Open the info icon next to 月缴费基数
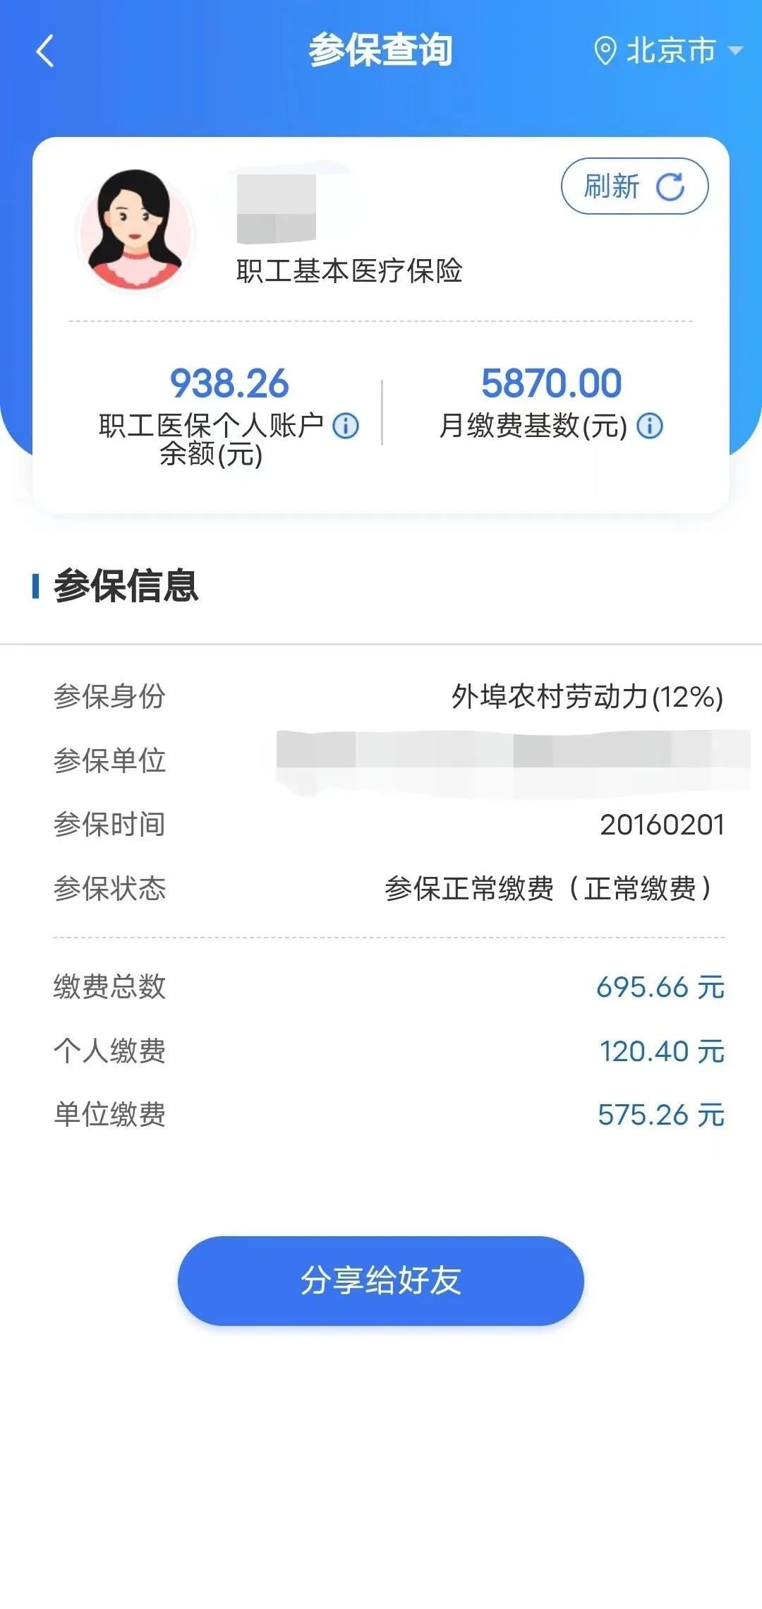The width and height of the screenshot is (762, 1609). coord(649,426)
